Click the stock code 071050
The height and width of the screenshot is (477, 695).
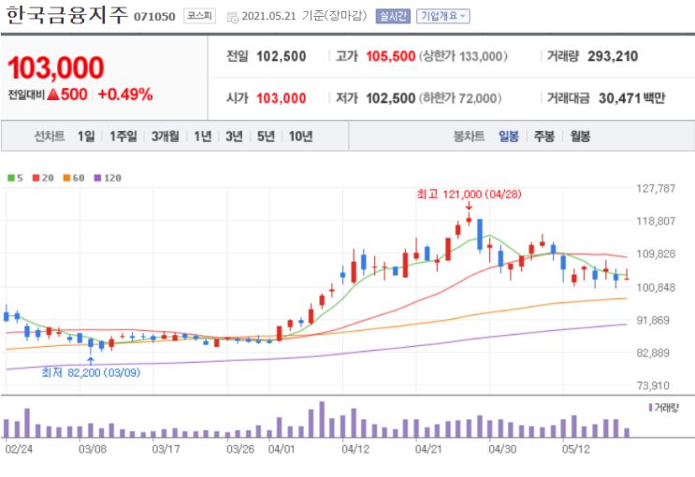[154, 17]
